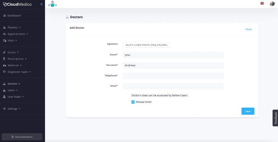Viewport: 278px width, 142px height.
Task: Expand the Settings menu chevron
Action: [19, 108]
